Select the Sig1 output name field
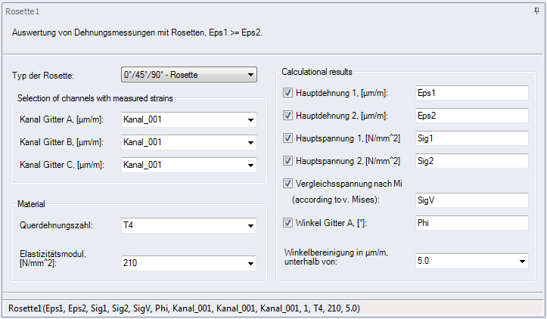Image resolution: width=547 pixels, height=319 pixels. tap(471, 138)
